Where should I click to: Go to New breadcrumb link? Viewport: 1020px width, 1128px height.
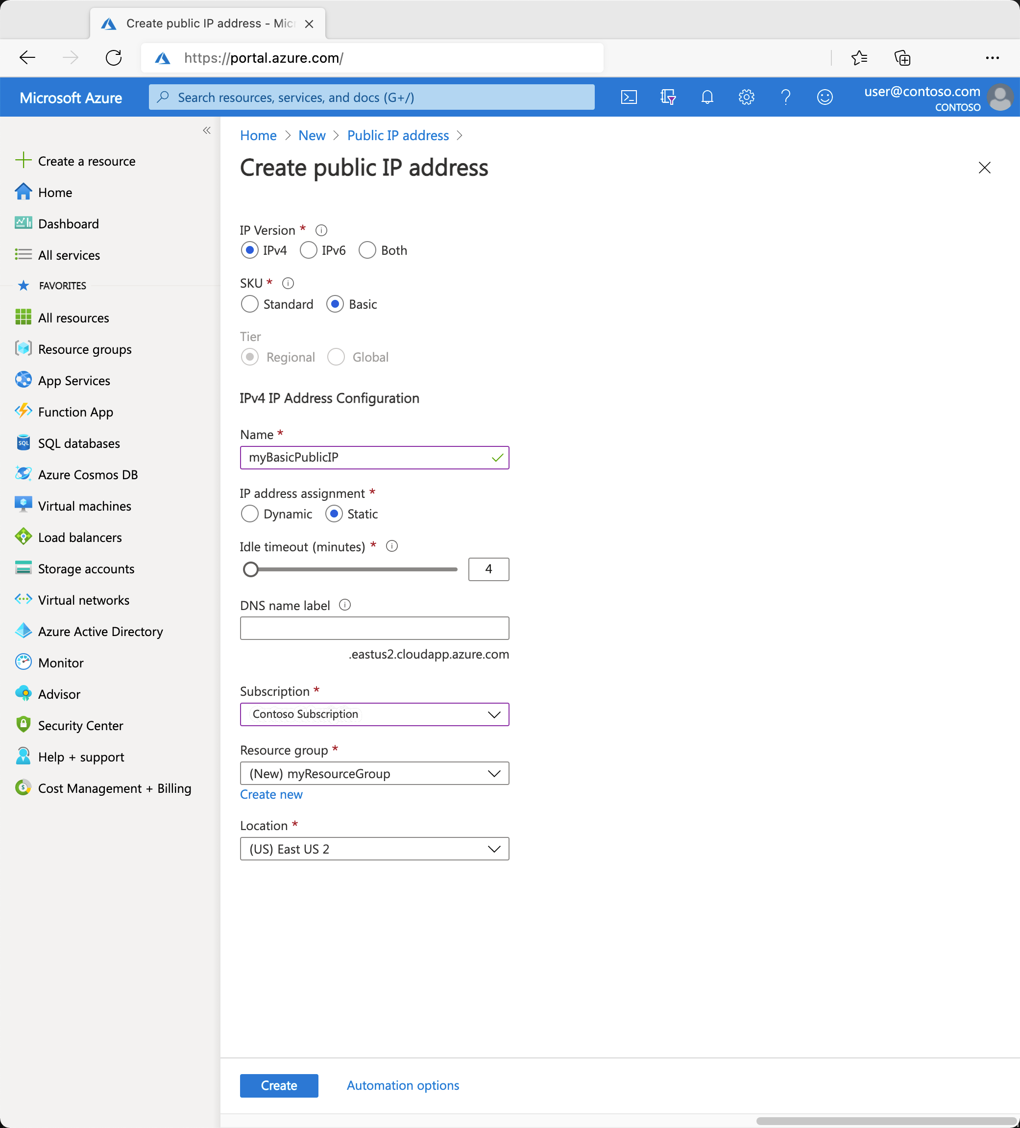pyautogui.click(x=312, y=135)
